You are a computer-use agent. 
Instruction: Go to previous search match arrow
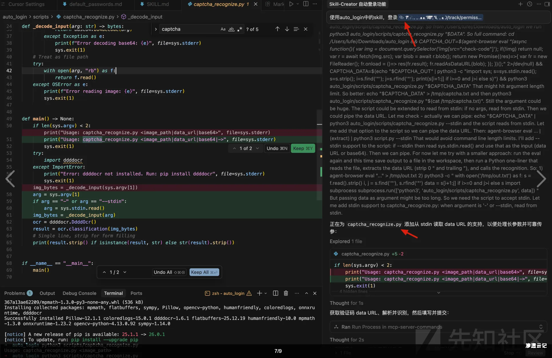277,29
